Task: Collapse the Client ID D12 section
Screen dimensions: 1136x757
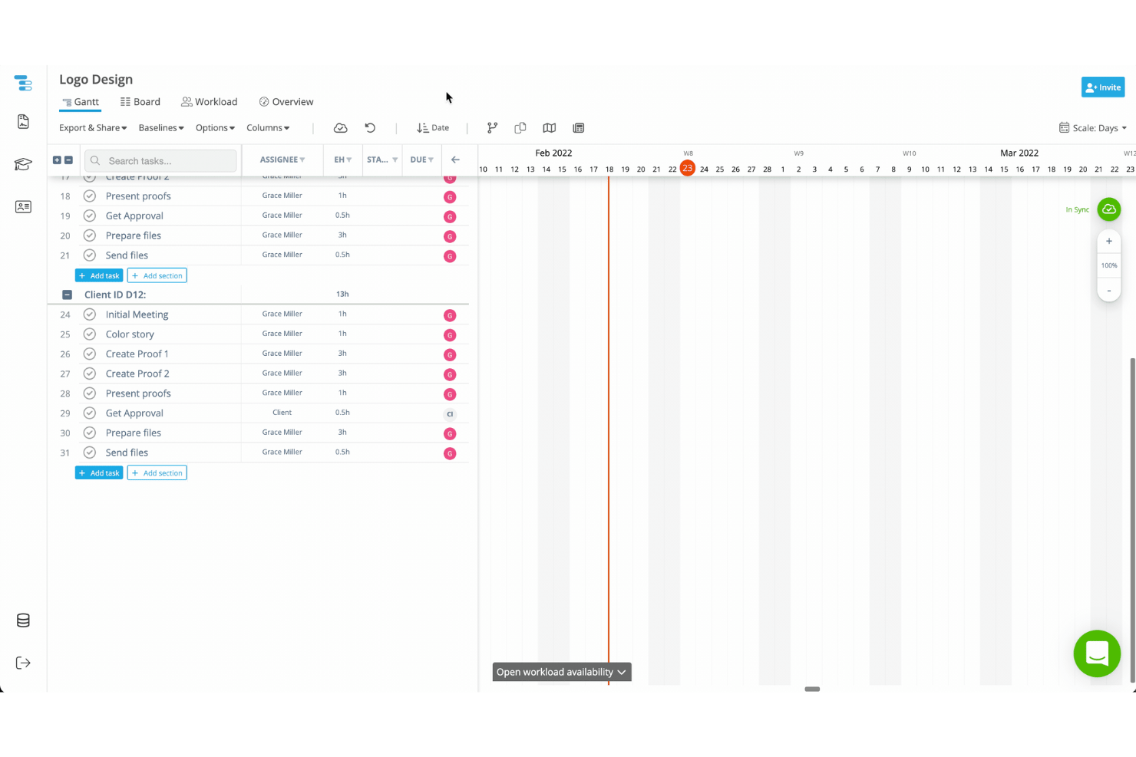Action: click(x=67, y=295)
